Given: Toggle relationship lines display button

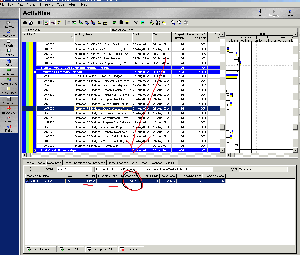Looking at the screenshot, I should pos(53,23).
